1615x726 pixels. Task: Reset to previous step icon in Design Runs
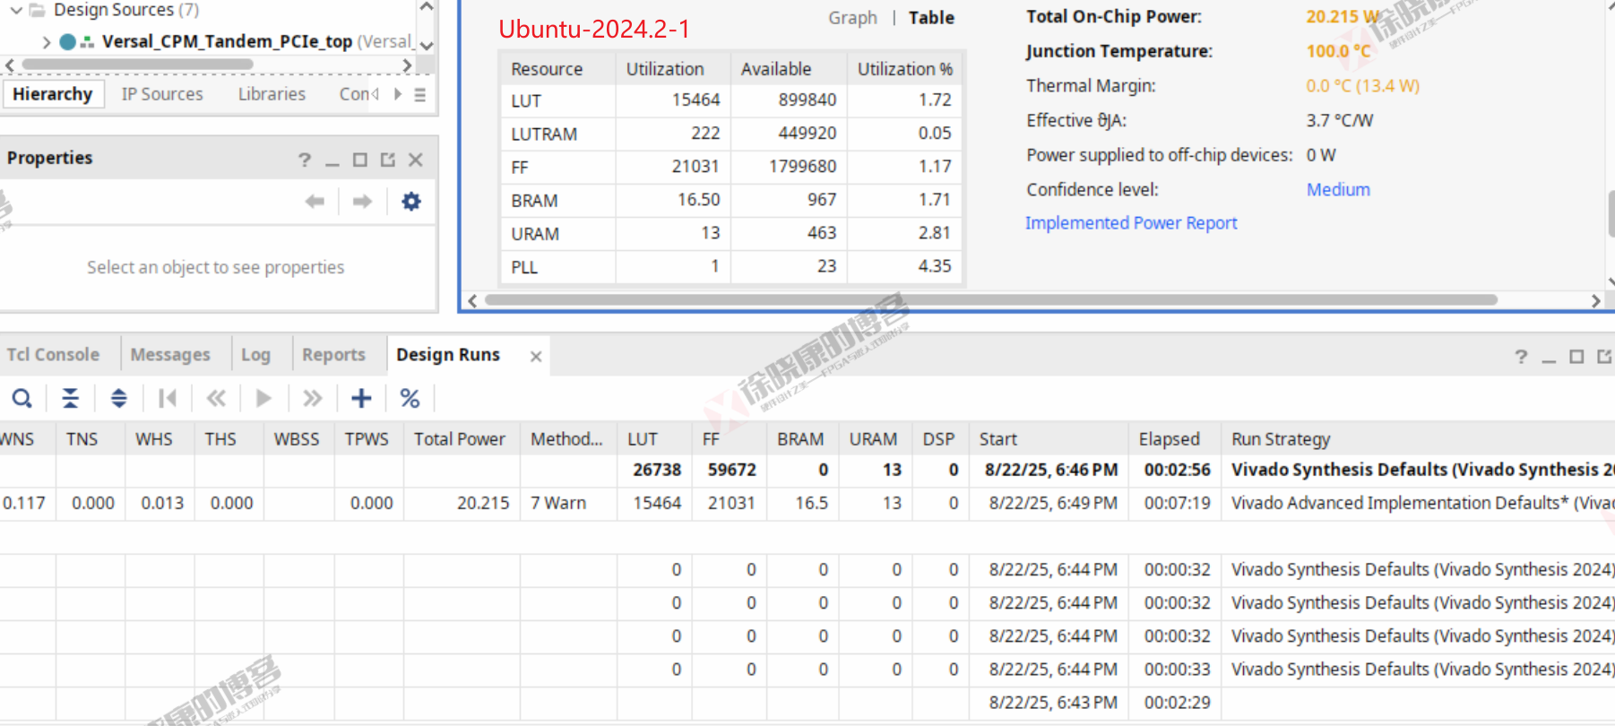(x=216, y=398)
